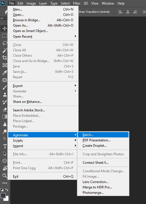Select the Sharpen triangle tool

pyautogui.click(x=5, y=124)
